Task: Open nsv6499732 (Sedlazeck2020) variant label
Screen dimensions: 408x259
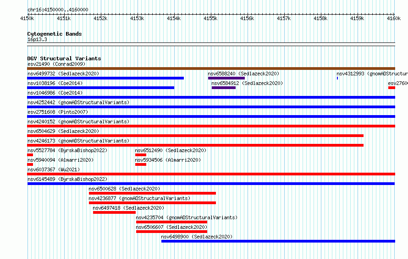Action: 63,74
